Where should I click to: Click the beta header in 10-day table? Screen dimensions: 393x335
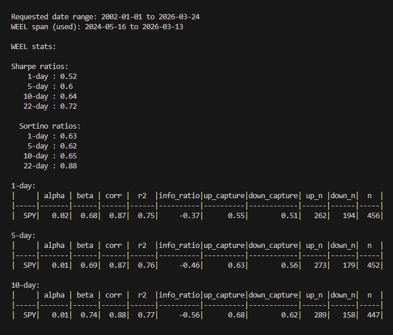(x=85, y=295)
